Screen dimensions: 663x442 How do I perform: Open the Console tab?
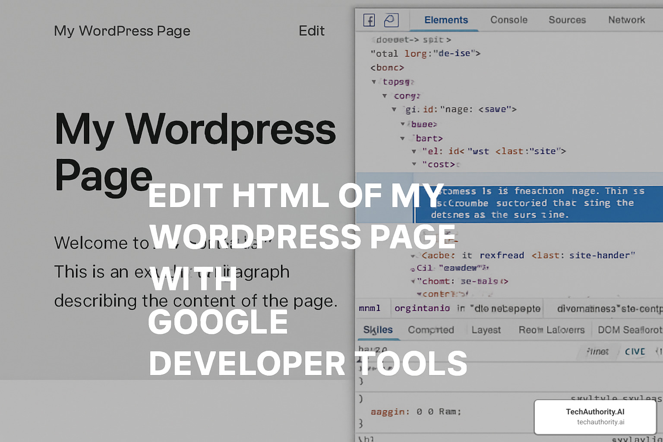click(x=508, y=20)
